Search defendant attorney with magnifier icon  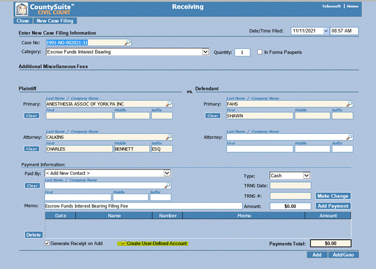coord(349,137)
